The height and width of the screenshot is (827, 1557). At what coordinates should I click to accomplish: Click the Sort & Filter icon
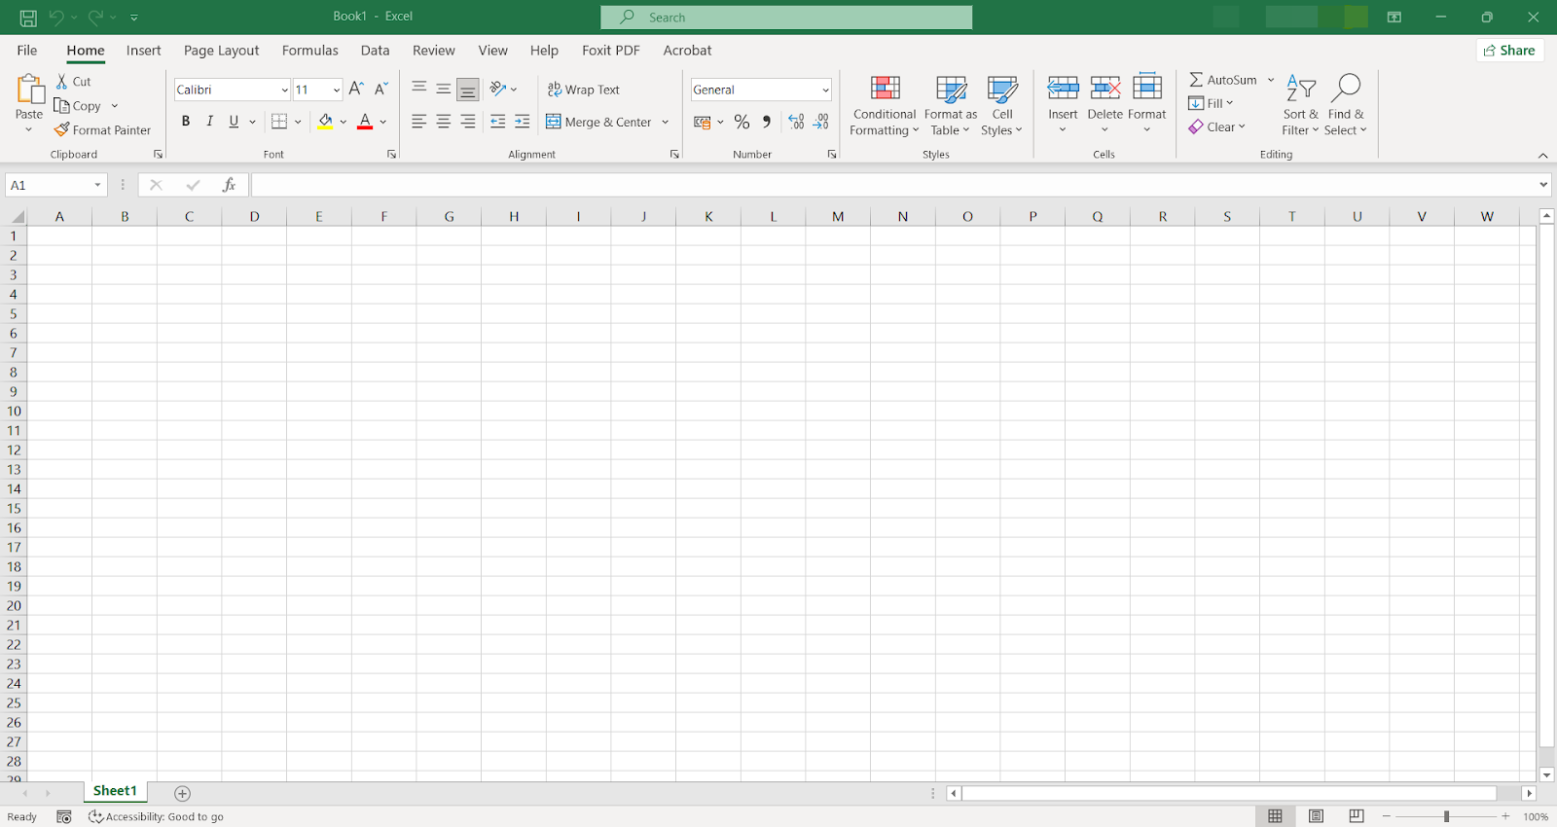(x=1301, y=89)
